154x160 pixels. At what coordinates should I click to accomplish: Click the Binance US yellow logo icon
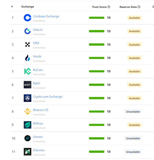click(x=27, y=111)
